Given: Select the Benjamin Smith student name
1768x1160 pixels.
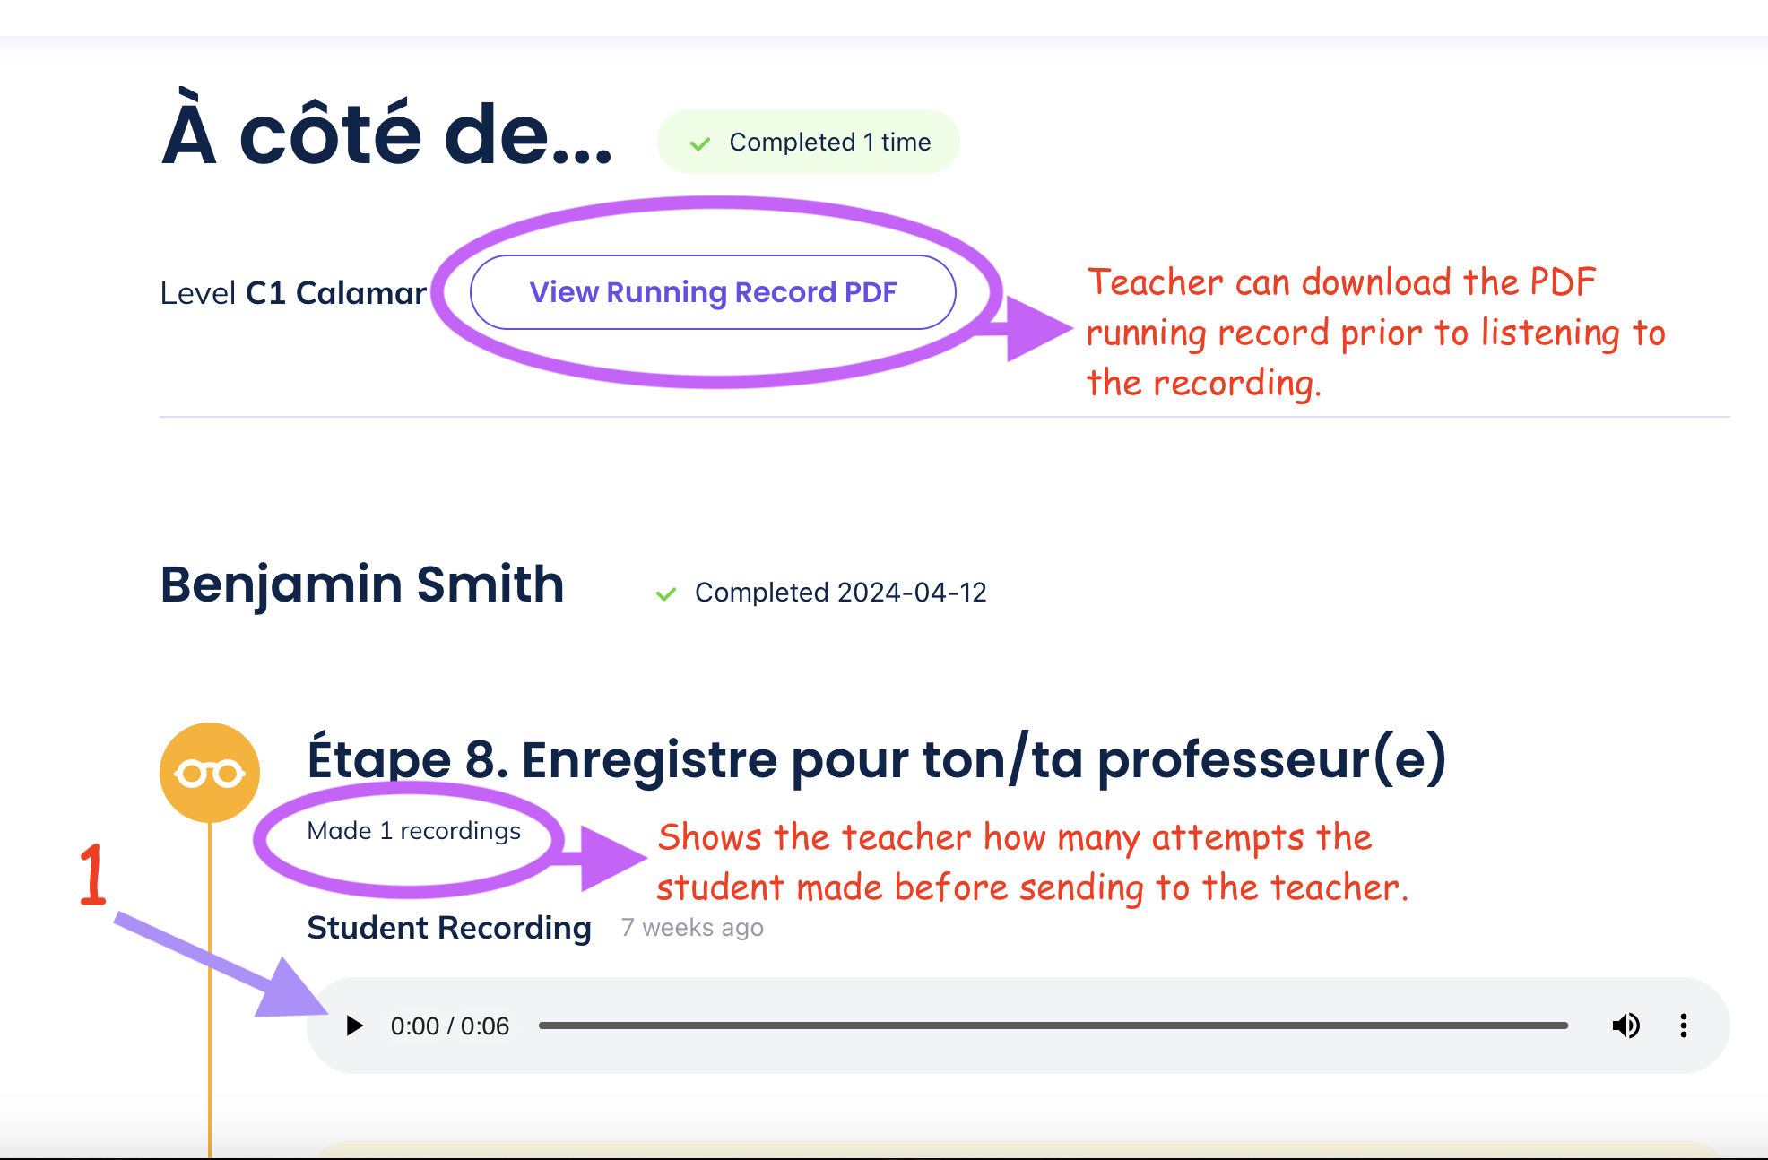Looking at the screenshot, I should (362, 584).
